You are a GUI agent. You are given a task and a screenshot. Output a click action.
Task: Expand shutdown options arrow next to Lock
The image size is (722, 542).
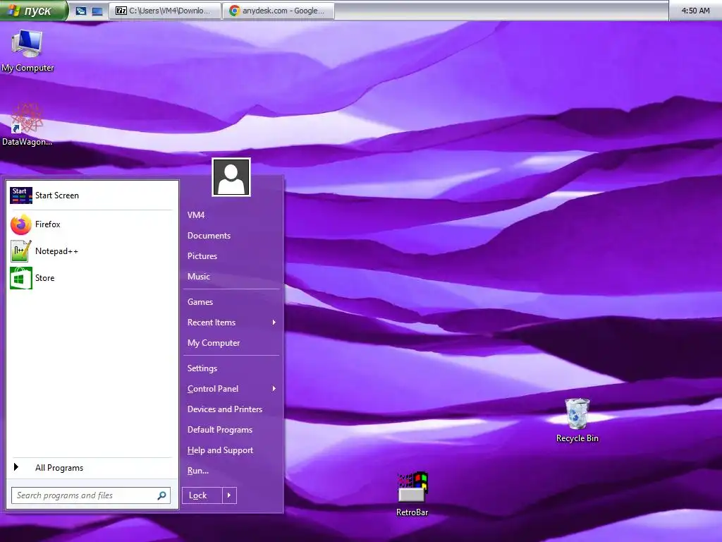(x=229, y=495)
